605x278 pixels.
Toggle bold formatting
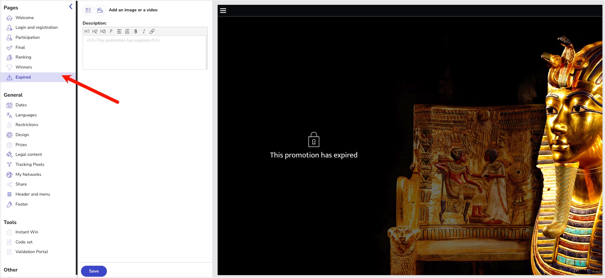[136, 31]
